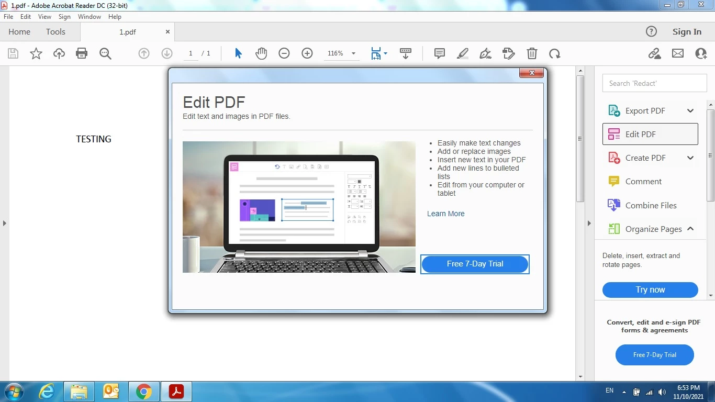Open the sign document pen tool
Screen dimensions: 715x402
pos(485,53)
